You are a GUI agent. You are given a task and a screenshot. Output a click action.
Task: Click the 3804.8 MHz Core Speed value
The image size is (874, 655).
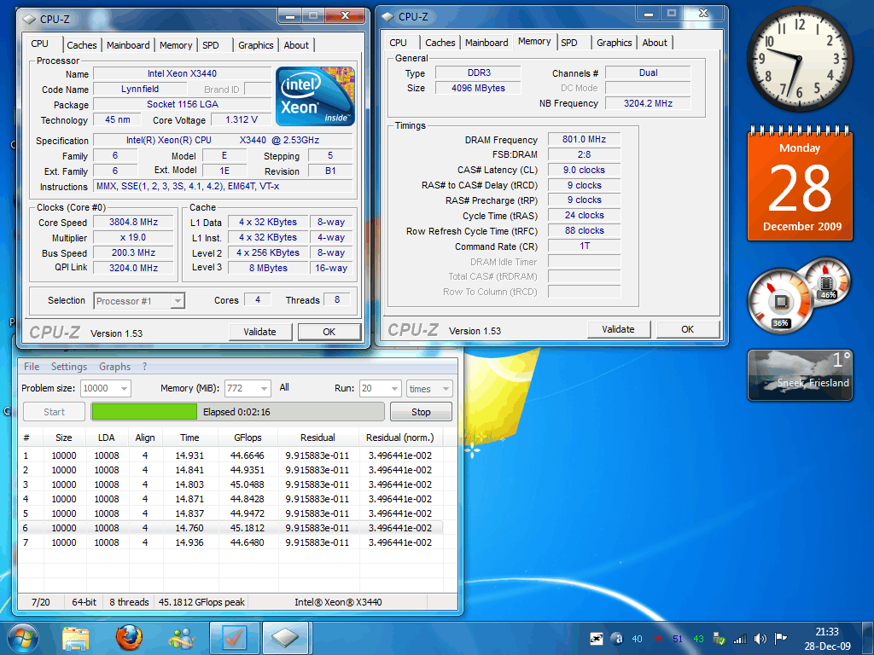(x=134, y=222)
